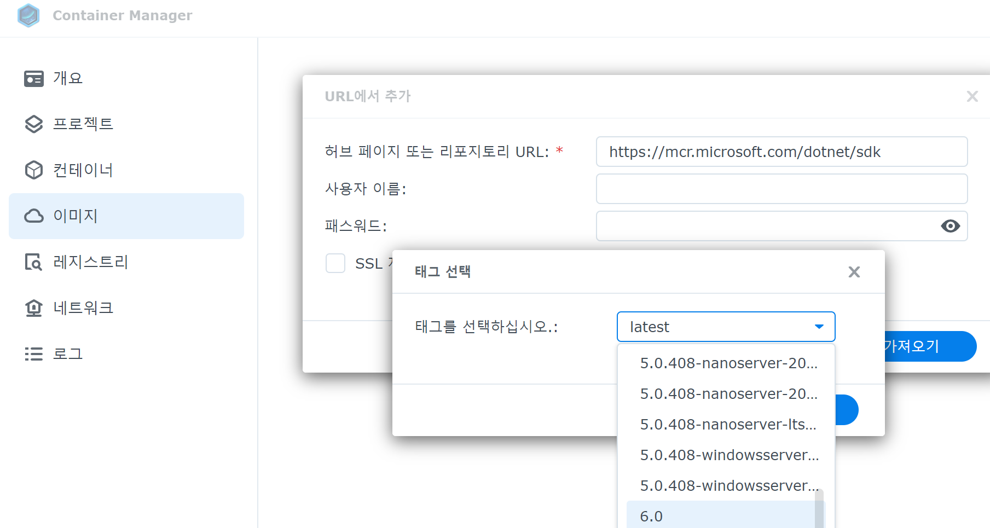Screen dimensions: 990x528
Task: Open the 네트워크 menu item
Action: 126,308
